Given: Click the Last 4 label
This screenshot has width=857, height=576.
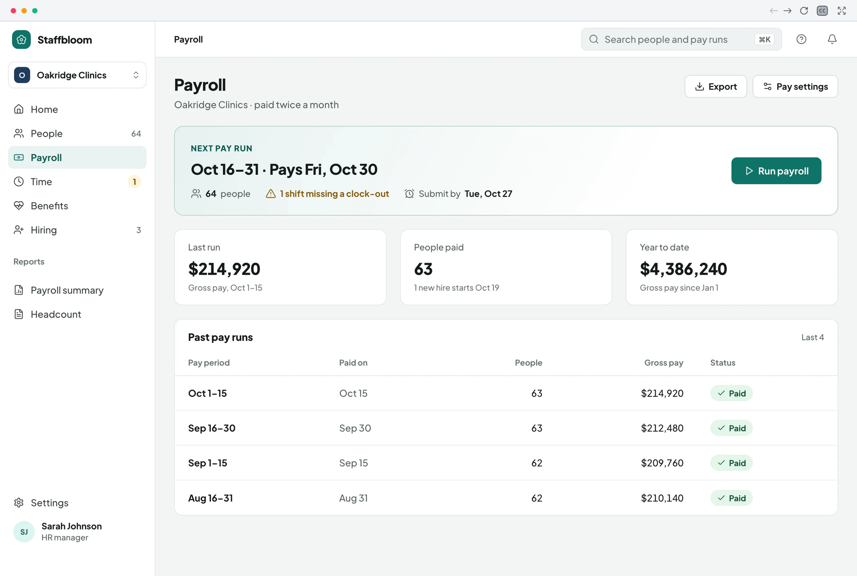Looking at the screenshot, I should click(812, 337).
